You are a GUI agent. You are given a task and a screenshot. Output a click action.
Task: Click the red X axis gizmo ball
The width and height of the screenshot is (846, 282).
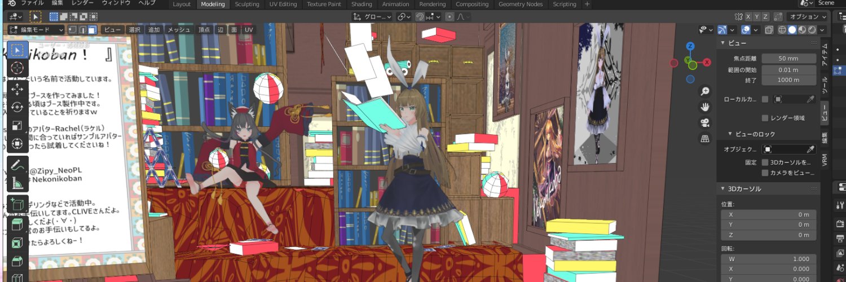(x=707, y=63)
